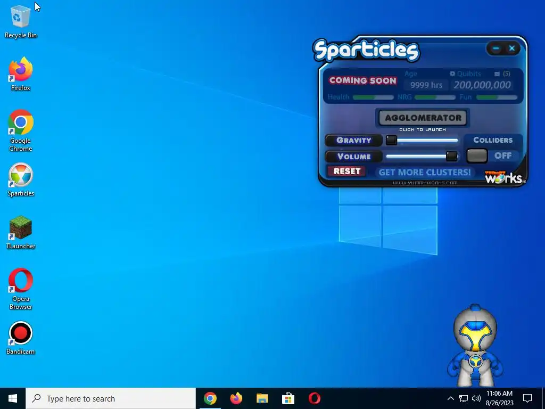Screen dimensions: 545x409
Task: Click the Health progress bar
Action: (x=373, y=97)
